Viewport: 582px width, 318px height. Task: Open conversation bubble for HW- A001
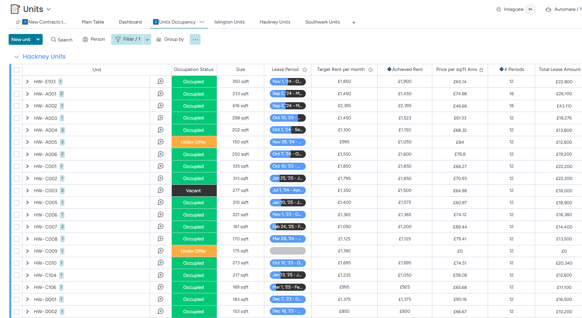point(161,94)
